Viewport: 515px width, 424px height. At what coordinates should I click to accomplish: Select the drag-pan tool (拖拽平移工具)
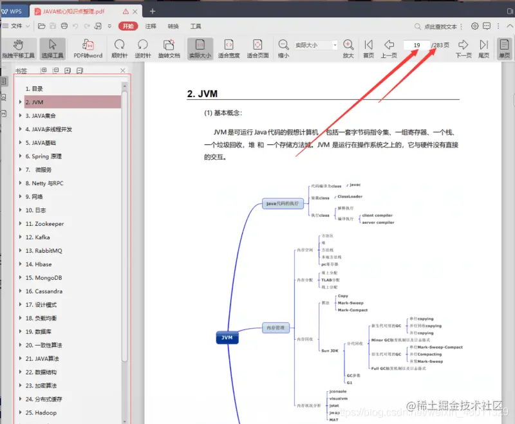click(19, 46)
